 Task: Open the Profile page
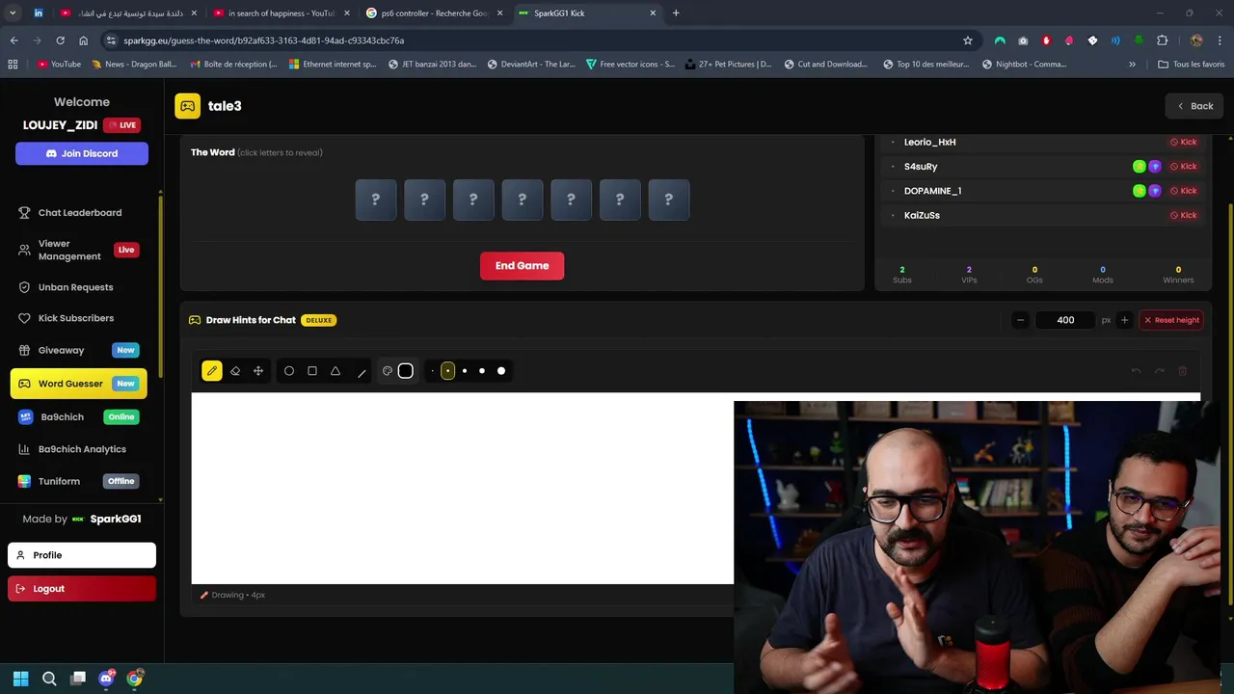82,555
